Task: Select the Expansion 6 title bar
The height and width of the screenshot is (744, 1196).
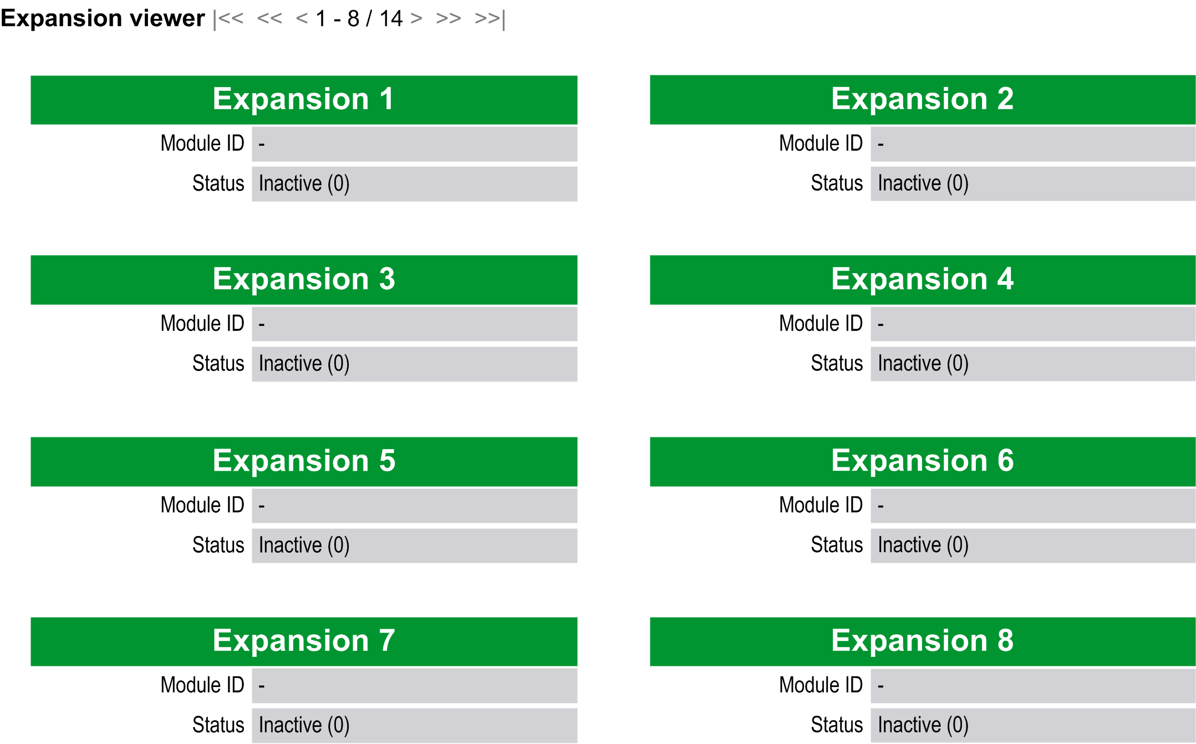Action: click(x=922, y=461)
